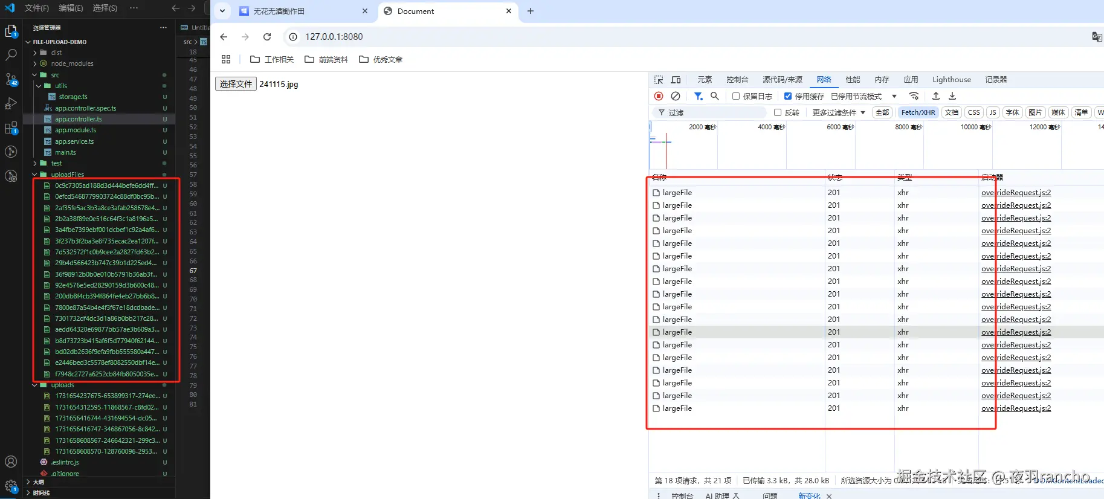Image resolution: width=1104 pixels, height=499 pixels.
Task: Open 已停用节流模式 throttling dropdown
Action: click(x=864, y=96)
